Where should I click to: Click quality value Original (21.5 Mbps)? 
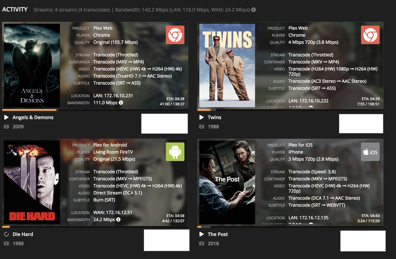tap(114, 159)
